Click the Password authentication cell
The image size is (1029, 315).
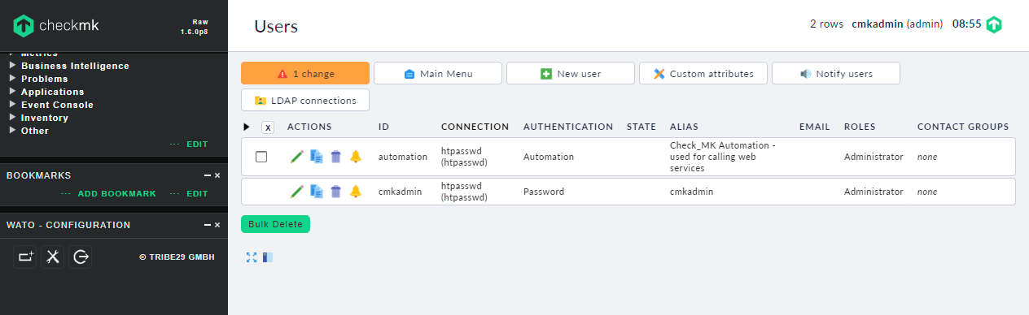(544, 192)
